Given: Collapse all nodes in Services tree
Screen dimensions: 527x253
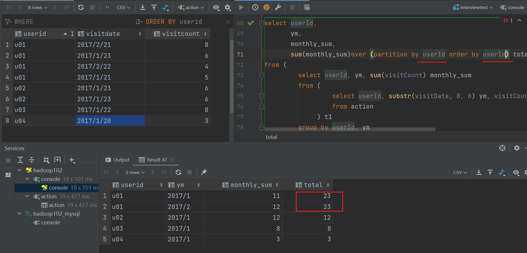Looking at the screenshot, I should point(32,160).
